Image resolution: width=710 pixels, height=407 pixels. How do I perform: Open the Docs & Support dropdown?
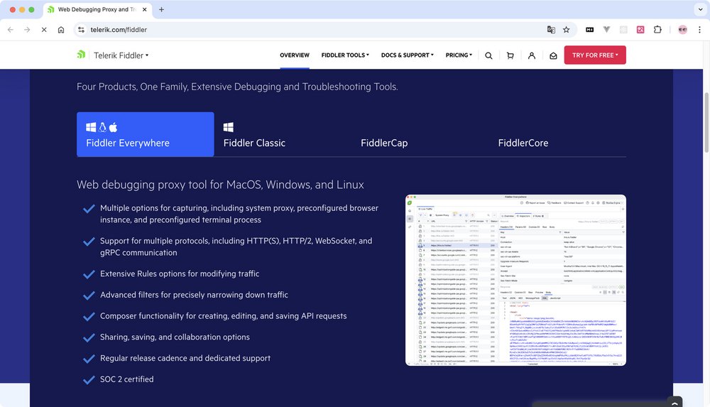pyautogui.click(x=408, y=55)
